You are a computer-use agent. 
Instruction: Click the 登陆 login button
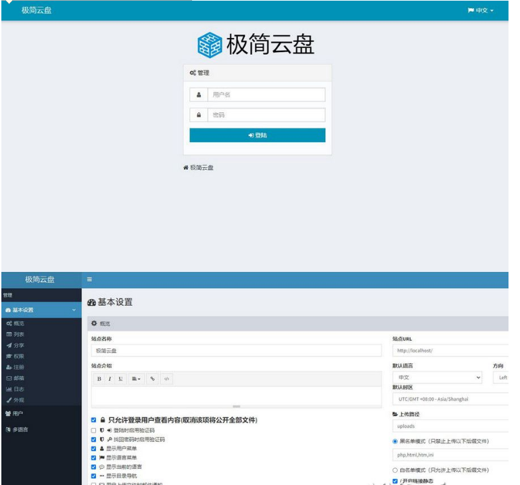point(257,135)
